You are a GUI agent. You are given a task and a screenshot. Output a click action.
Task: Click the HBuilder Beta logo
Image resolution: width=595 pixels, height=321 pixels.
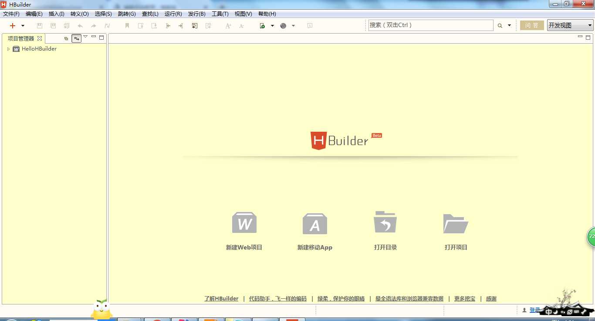(x=346, y=140)
